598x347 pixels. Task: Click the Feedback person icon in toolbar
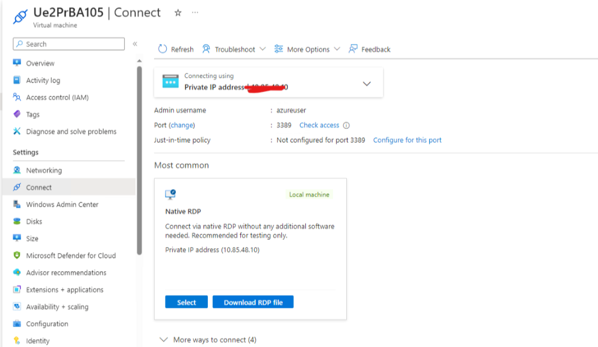(x=353, y=49)
